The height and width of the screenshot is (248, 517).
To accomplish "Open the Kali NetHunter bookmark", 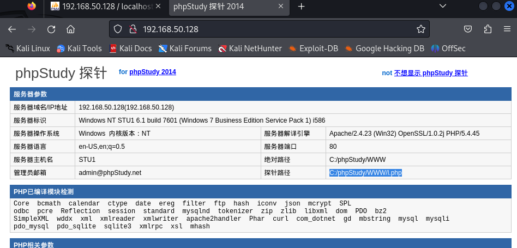I will [250, 49].
